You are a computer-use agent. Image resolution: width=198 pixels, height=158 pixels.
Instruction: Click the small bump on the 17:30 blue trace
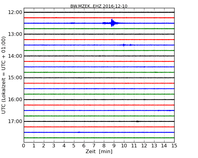pyautogui.click(x=79, y=132)
